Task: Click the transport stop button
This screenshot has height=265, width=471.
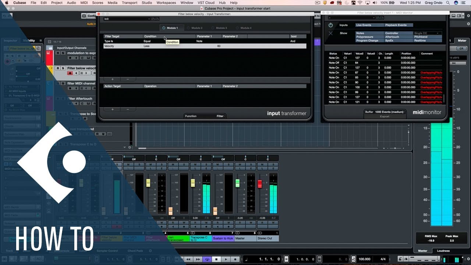Action: [217, 259]
